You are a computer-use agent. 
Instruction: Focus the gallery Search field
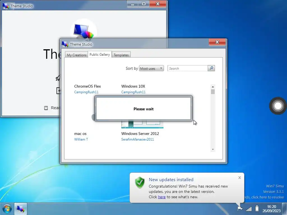click(188, 68)
